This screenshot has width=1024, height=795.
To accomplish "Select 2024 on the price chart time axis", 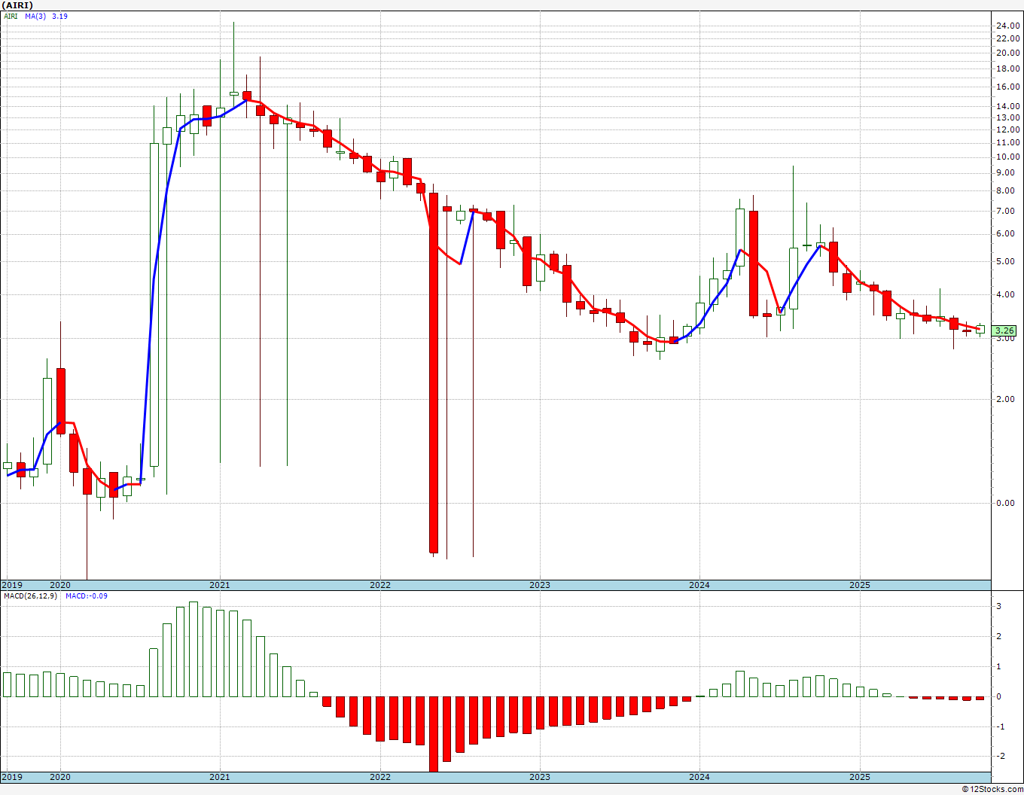I will [x=699, y=585].
